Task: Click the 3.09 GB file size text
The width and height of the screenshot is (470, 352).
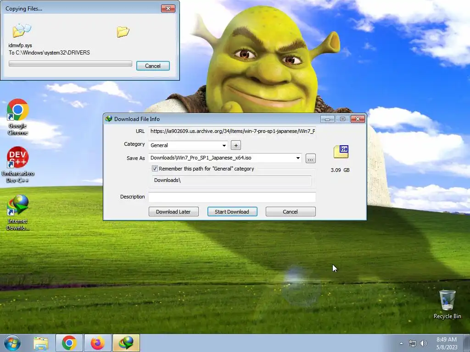Action: (340, 170)
